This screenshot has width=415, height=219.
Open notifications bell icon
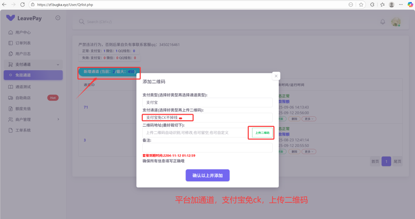click(383, 22)
